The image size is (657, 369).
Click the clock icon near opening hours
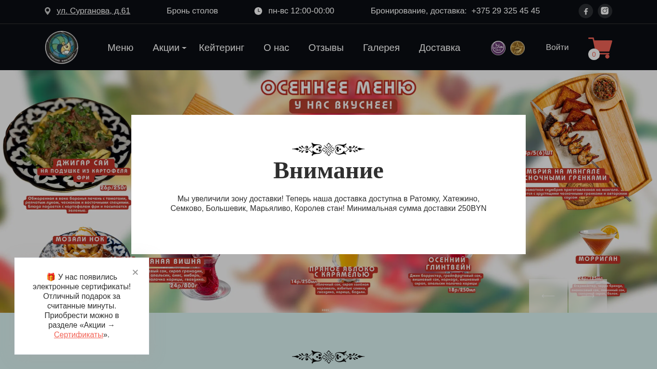pyautogui.click(x=258, y=11)
